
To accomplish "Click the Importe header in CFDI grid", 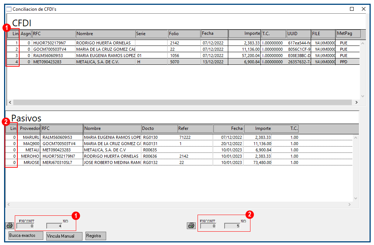I will (x=245, y=34).
